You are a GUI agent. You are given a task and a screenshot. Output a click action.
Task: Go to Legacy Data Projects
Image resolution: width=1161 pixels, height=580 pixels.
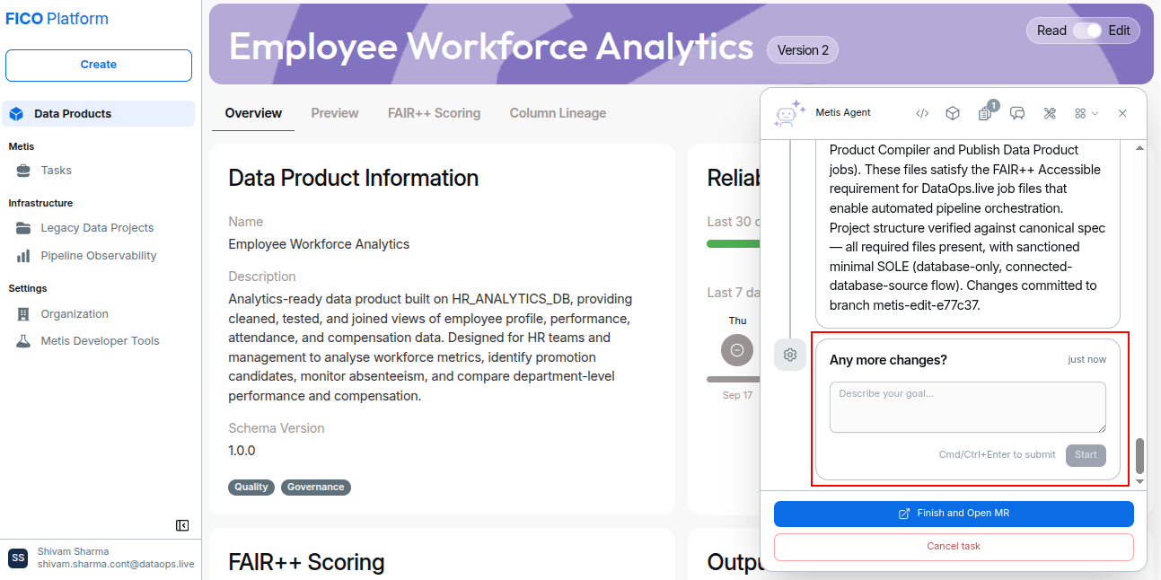pyautogui.click(x=98, y=228)
